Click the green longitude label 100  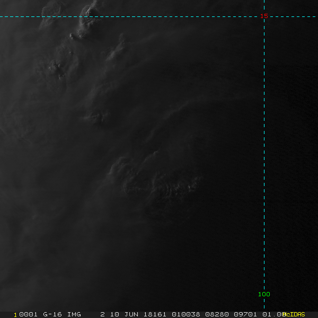pyautogui.click(x=264, y=294)
